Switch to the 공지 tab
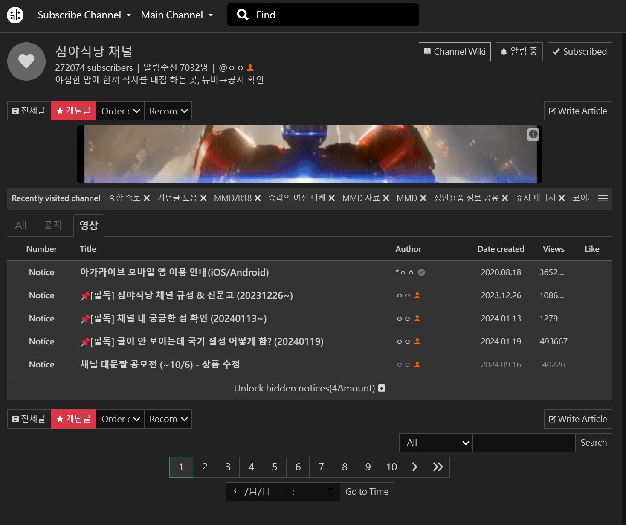Screen dimensions: 626x525 click(x=53, y=225)
